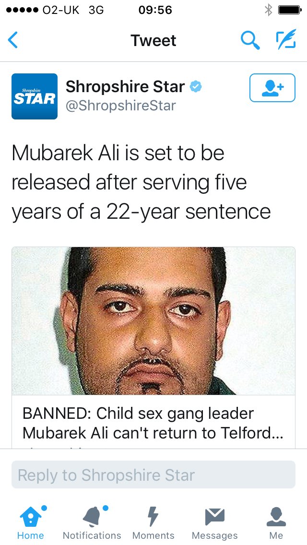Open the @ShropshireStar handle
The height and width of the screenshot is (545, 307).
[x=121, y=106]
